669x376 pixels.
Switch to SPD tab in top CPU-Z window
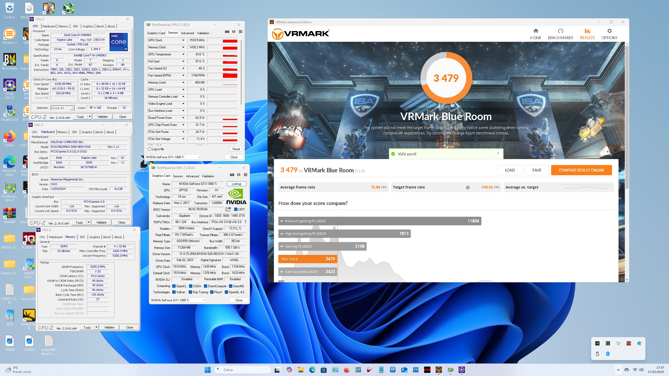tap(75, 26)
